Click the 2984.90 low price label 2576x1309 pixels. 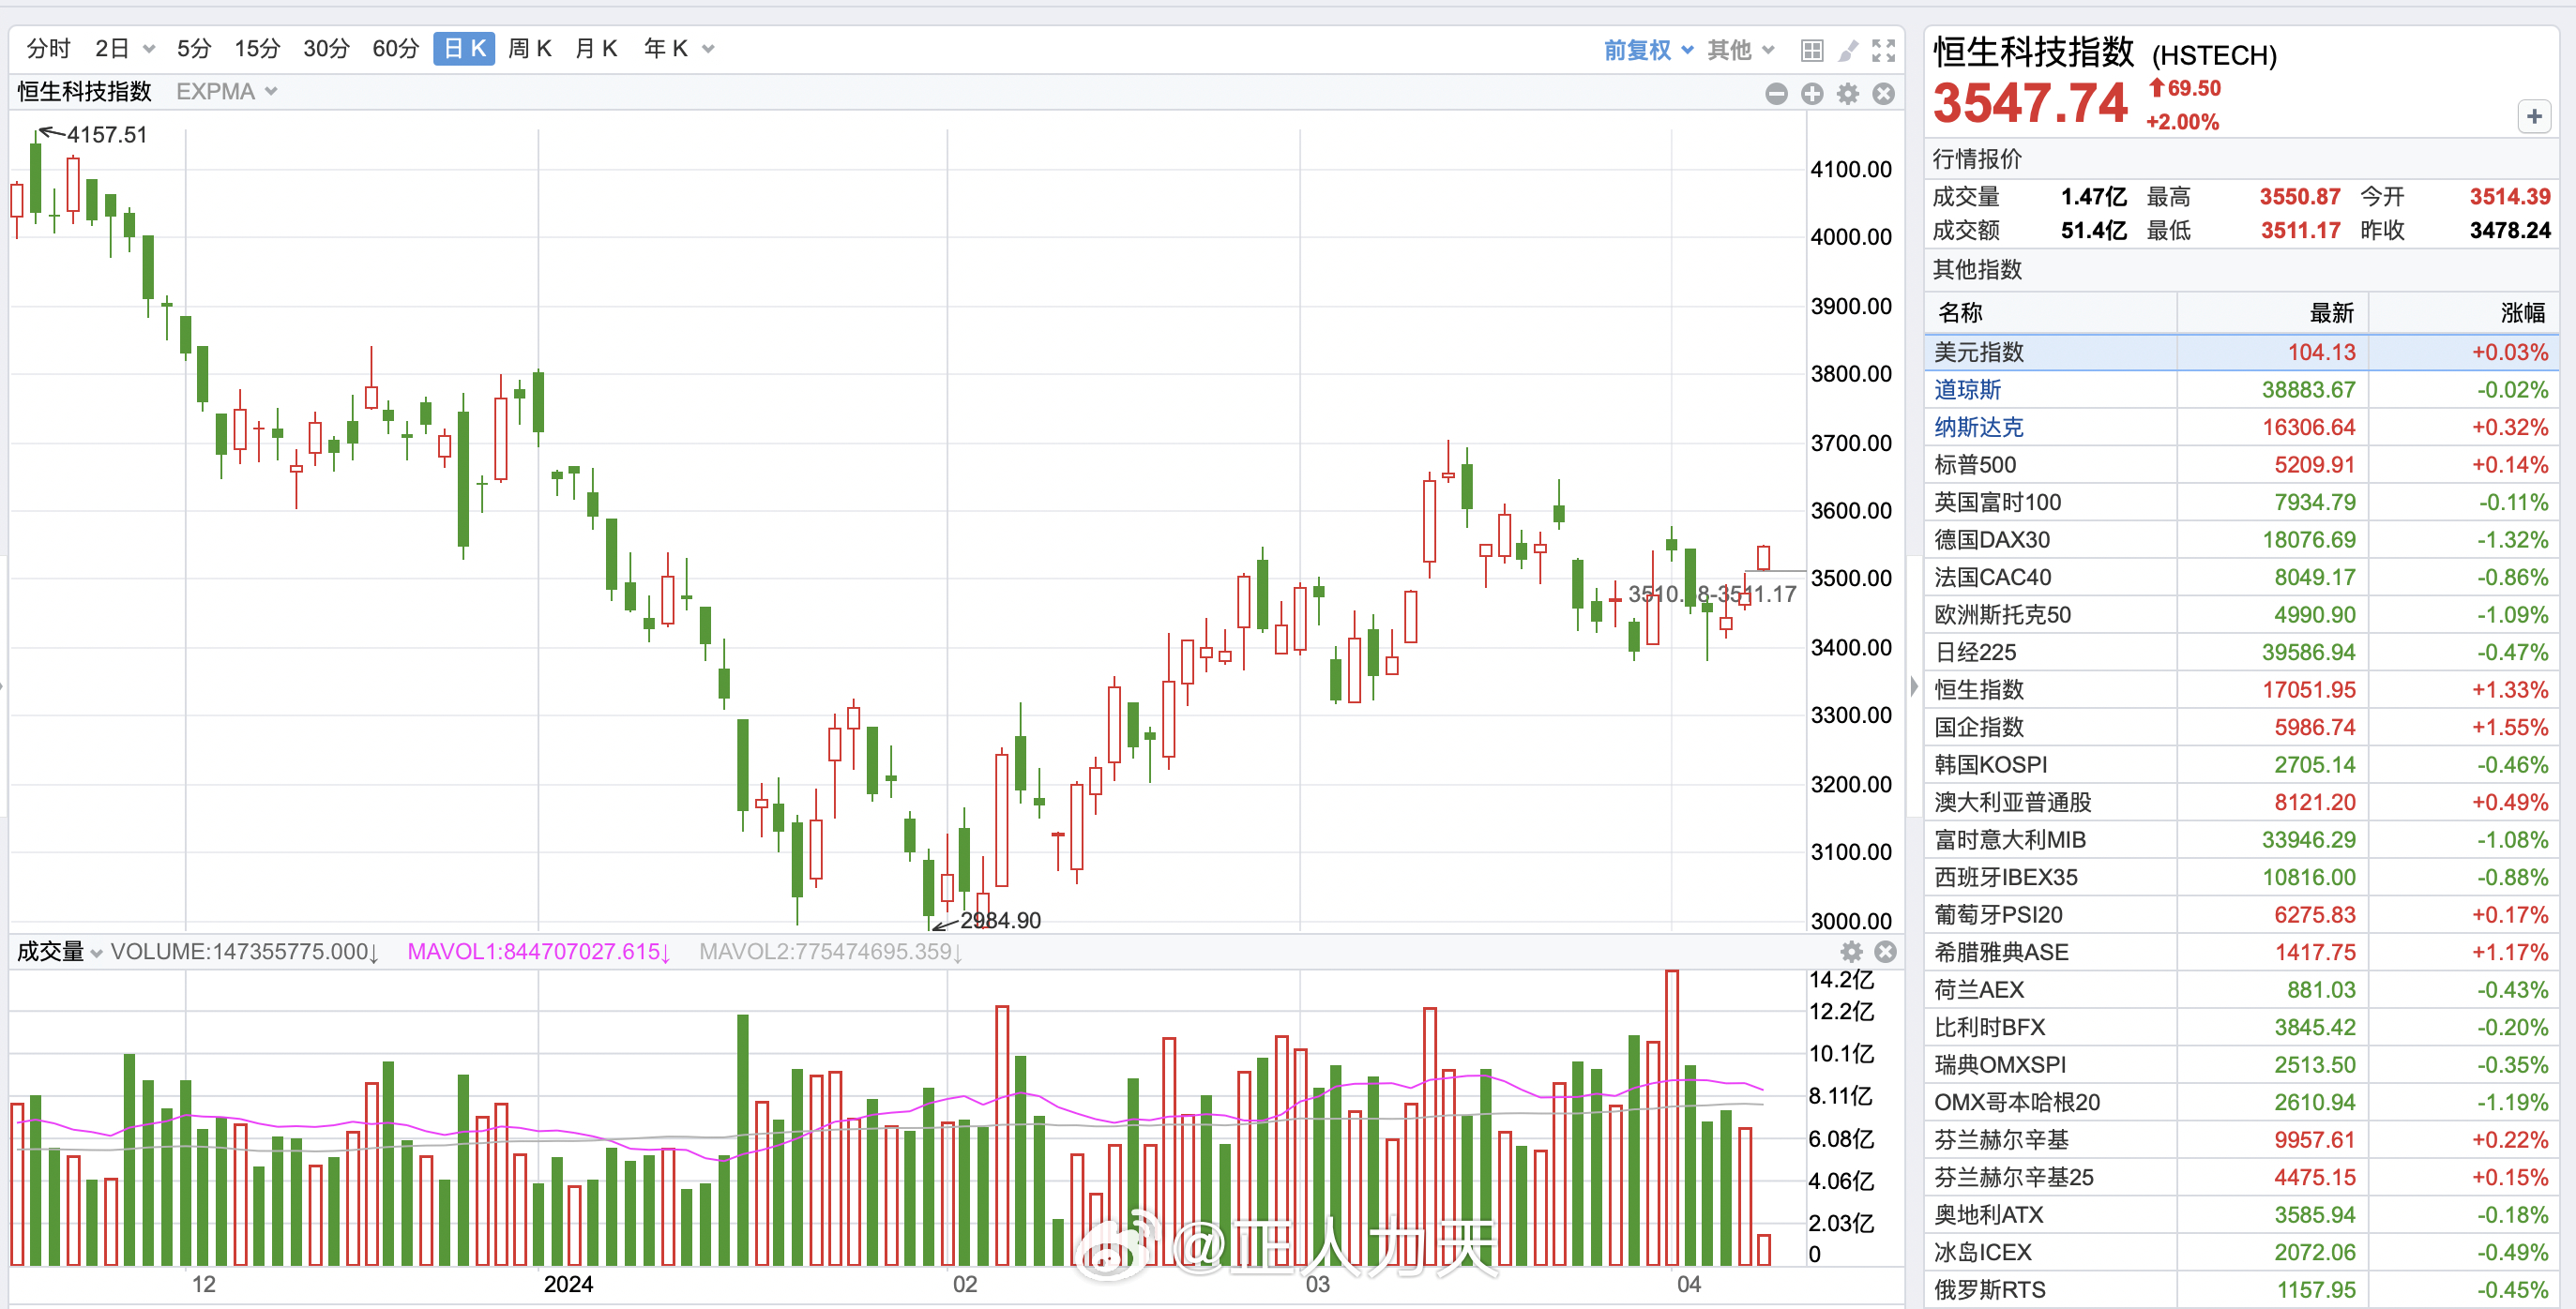point(1000,920)
